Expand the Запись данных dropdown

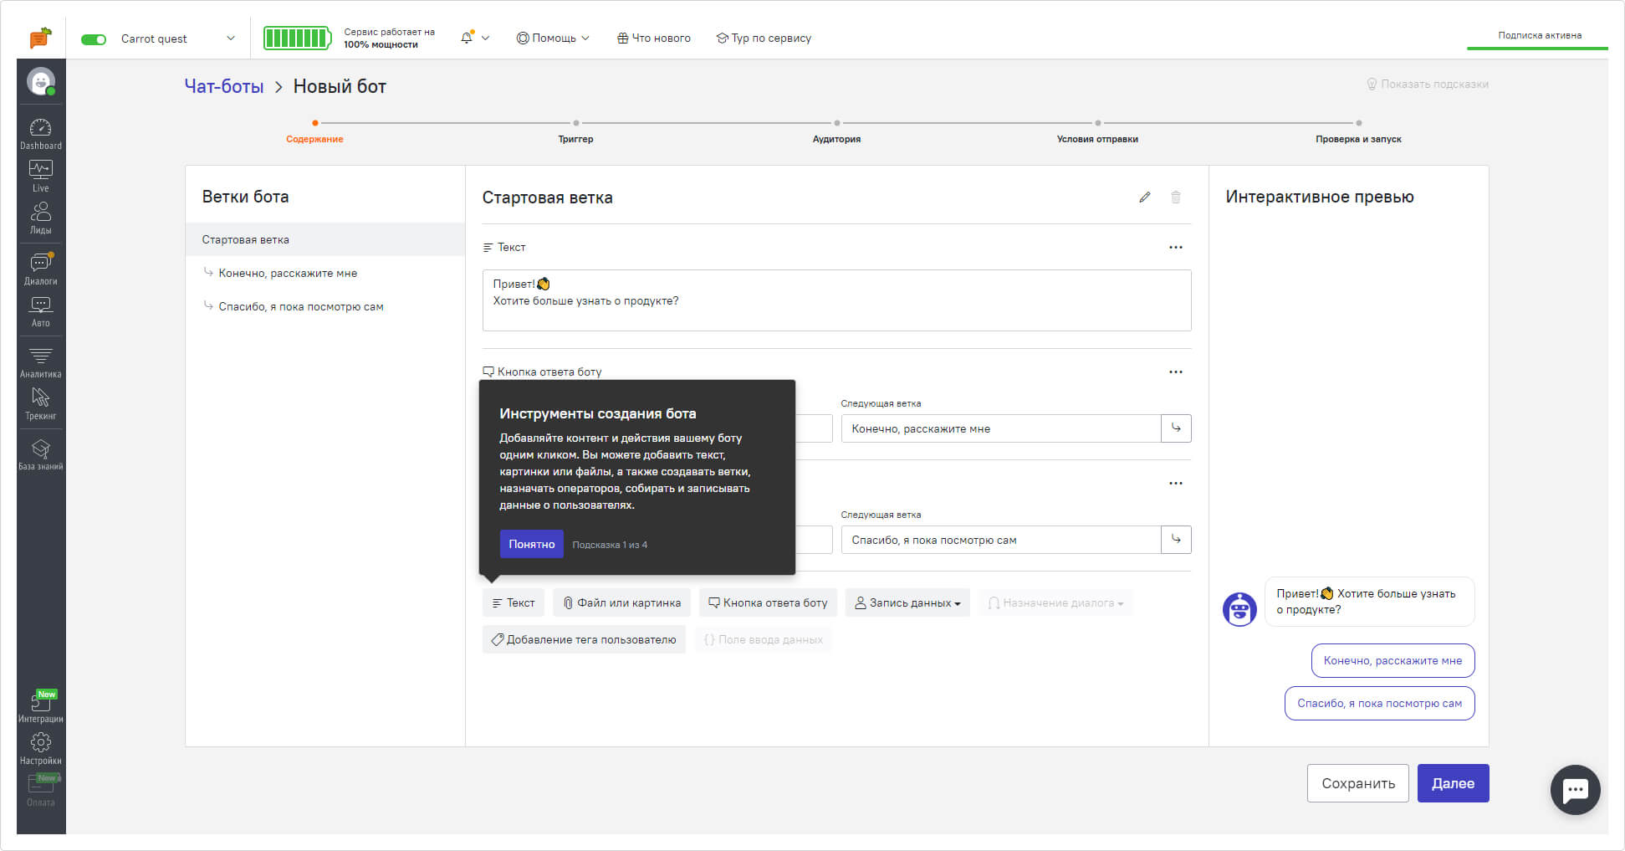pos(907,602)
